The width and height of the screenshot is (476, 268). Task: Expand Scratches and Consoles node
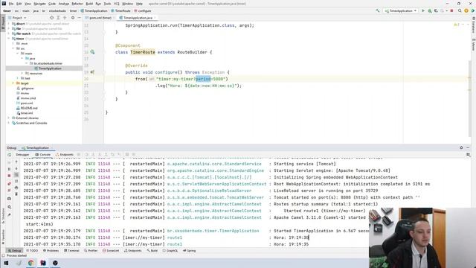point(9,123)
